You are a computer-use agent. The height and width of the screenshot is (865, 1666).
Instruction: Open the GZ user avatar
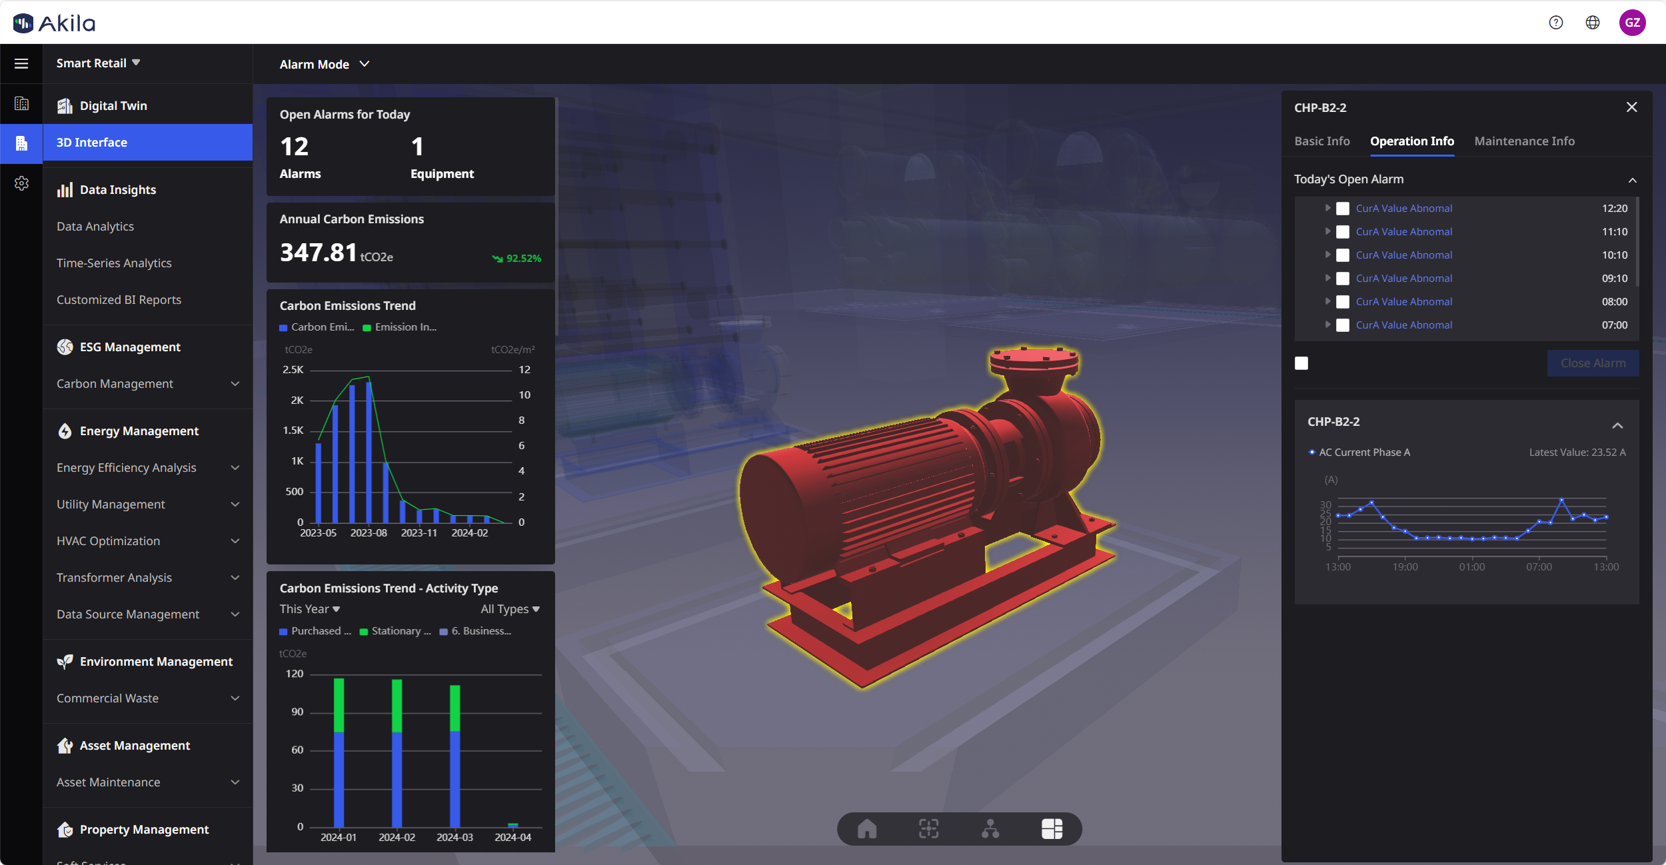click(x=1633, y=23)
